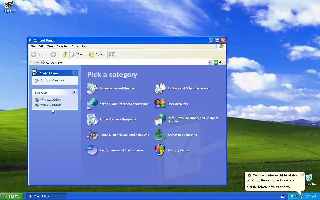
Task: Click the Windows Update link
Action: click(x=51, y=100)
